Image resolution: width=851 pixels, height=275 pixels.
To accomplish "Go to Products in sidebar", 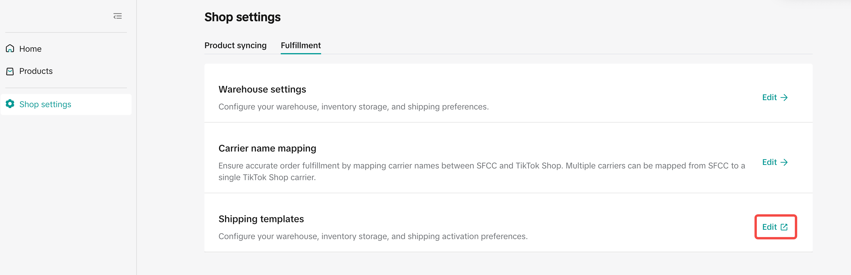I will pyautogui.click(x=36, y=71).
